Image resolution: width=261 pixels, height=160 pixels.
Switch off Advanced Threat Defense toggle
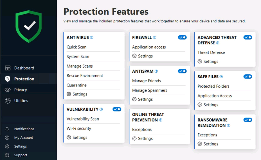click(248, 37)
